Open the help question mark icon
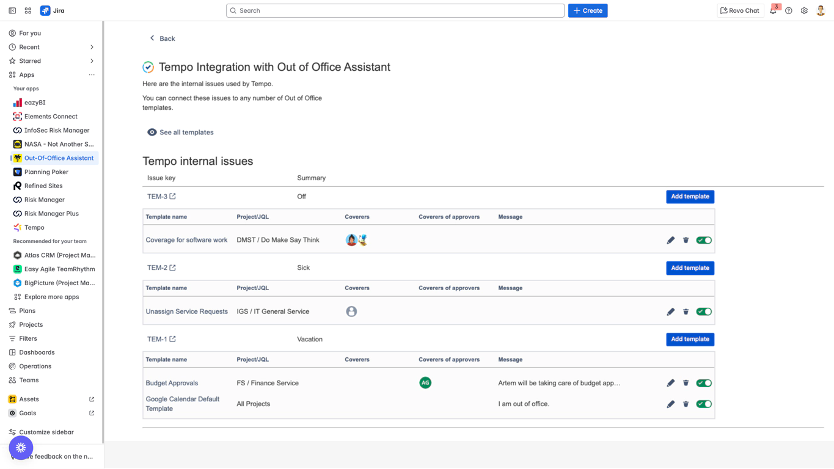This screenshot has height=469, width=834. coord(789,10)
